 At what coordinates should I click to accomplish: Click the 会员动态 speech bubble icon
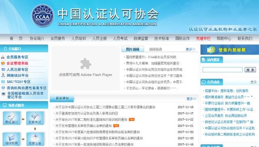tap(204, 82)
